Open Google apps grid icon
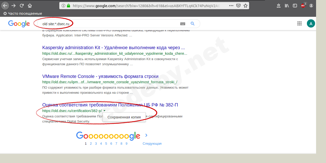 300,23
